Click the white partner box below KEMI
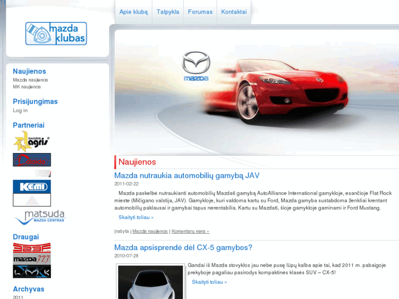Screen dimensions: 399x299 pos(32,200)
